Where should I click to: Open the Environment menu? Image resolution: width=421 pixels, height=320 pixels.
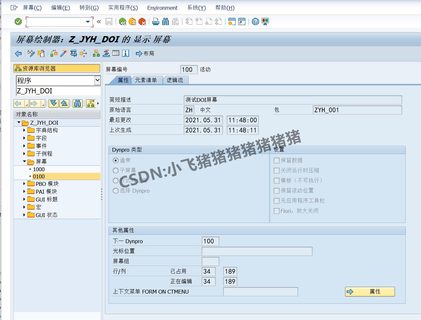(x=162, y=7)
